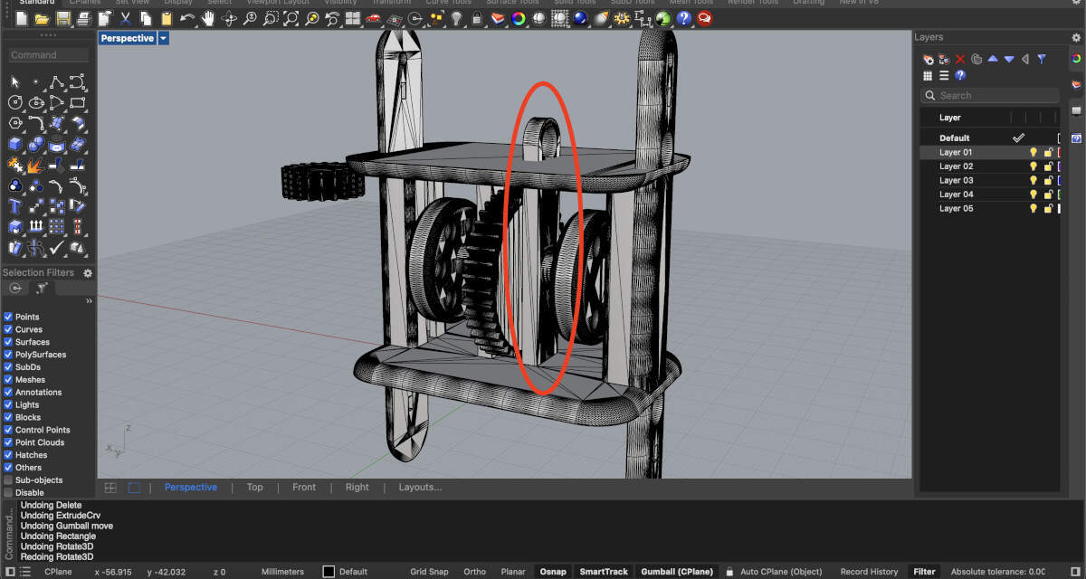The image size is (1086, 579).
Task: Toggle Ortho in status bar
Action: [474, 572]
